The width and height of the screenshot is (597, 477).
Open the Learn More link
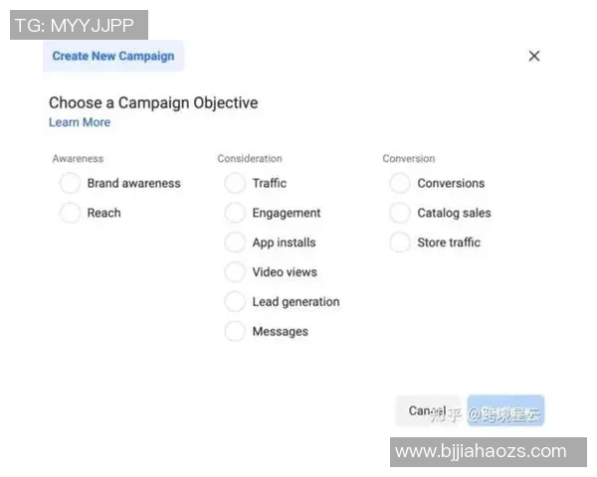(80, 122)
